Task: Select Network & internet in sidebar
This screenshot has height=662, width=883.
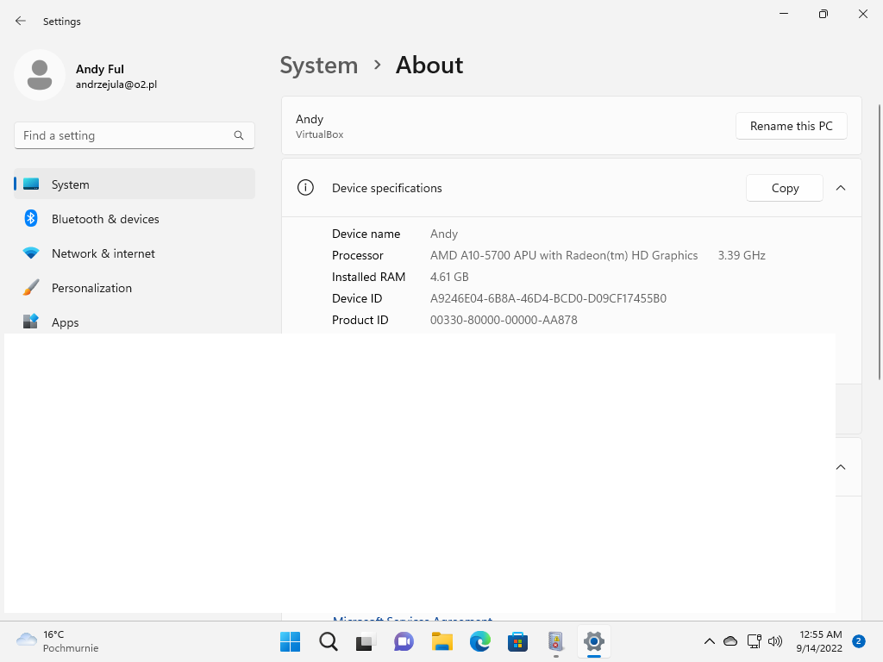Action: (103, 253)
